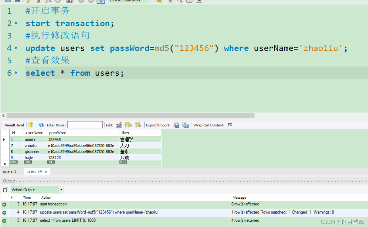The image size is (368, 227).
Task: Select the hashed password cell in zhaoliu row
Action: pyautogui.click(x=83, y=145)
